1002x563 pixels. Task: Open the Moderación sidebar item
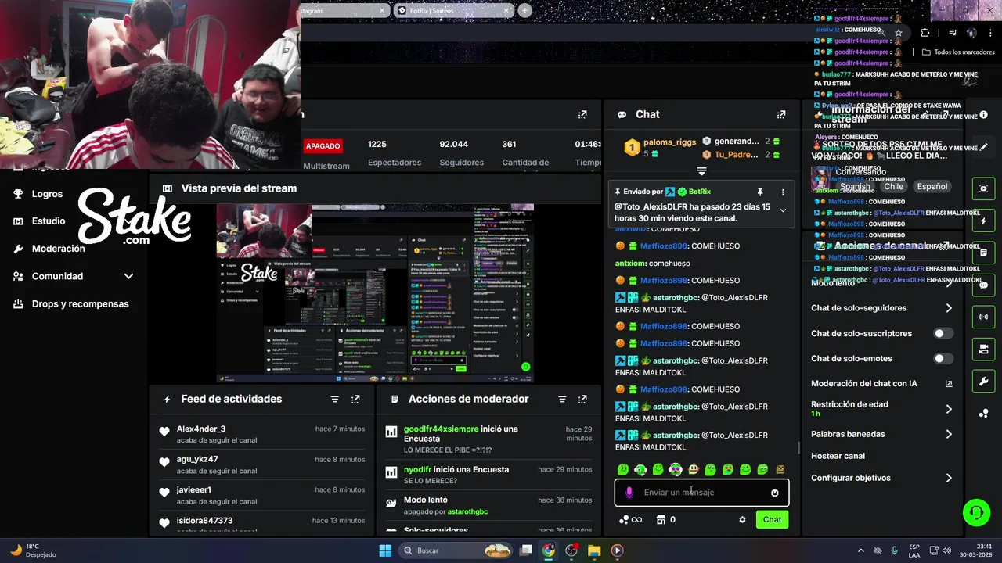58,249
